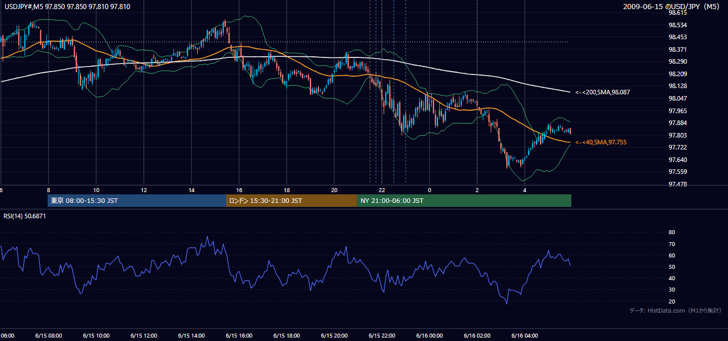Click the London 15:30-21:00 JST session bar
728x341 pixels.
point(292,201)
